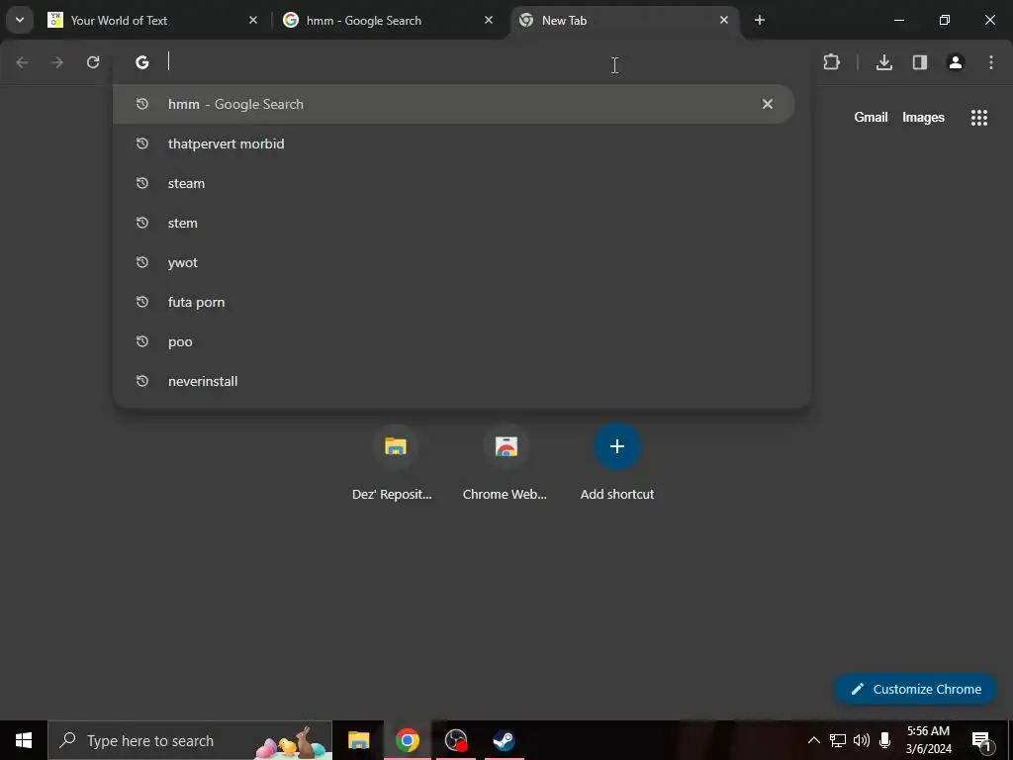1013x760 pixels.
Task: Open the Google apps grid icon
Action: pos(979,117)
